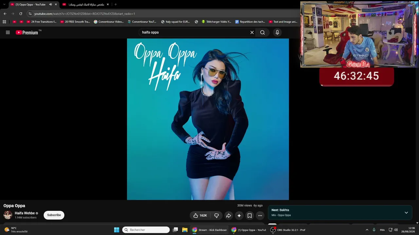View site information icon in address bar

[x=30, y=14]
